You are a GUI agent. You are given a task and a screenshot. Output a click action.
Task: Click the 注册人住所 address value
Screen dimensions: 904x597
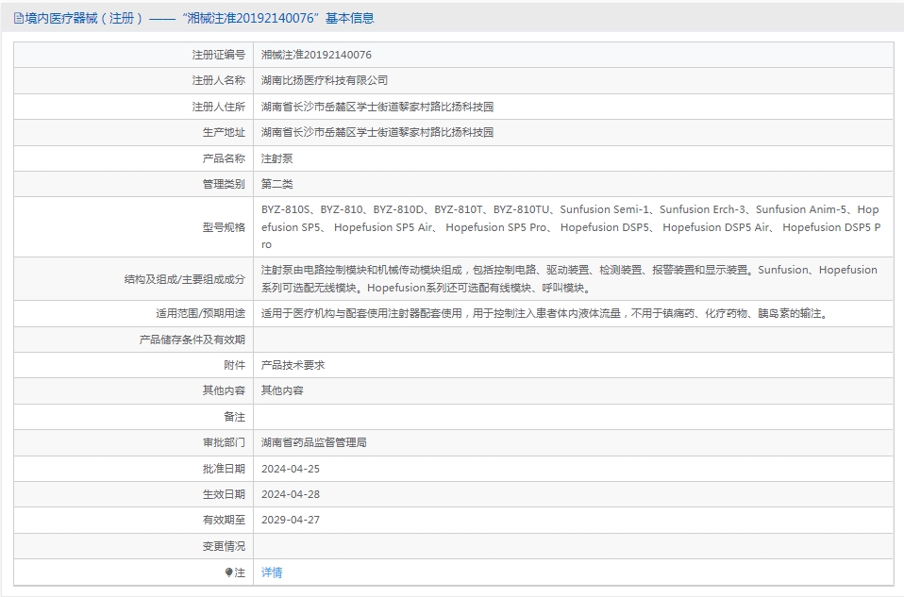pyautogui.click(x=377, y=107)
